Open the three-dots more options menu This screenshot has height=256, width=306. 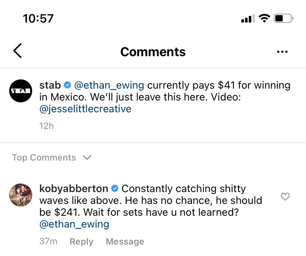[x=282, y=52]
